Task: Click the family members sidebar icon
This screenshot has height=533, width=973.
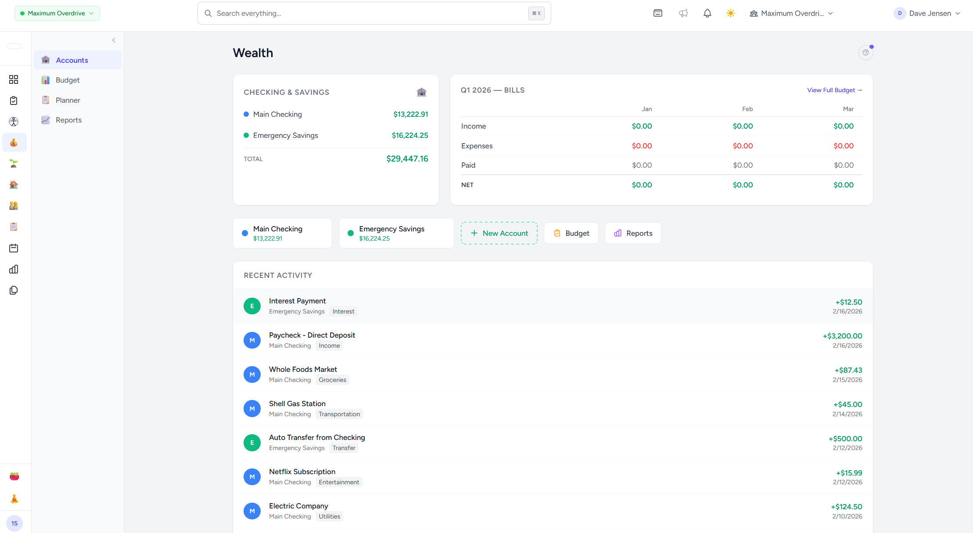Action: [14, 205]
